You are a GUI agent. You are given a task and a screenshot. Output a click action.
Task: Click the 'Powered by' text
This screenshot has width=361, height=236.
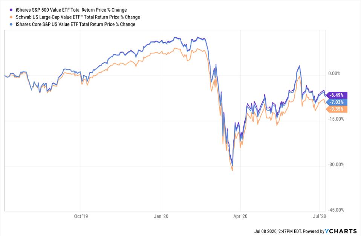312,231
